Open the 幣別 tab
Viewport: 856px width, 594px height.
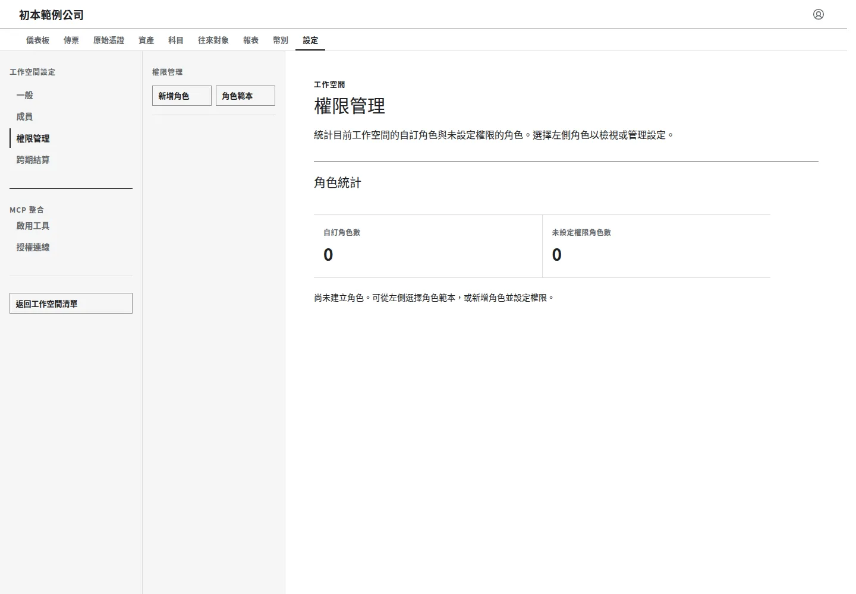pyautogui.click(x=281, y=40)
